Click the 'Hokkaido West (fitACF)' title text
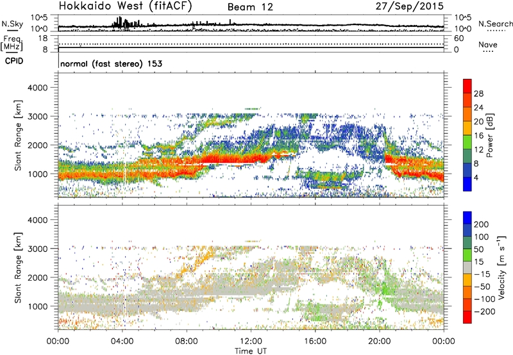Image resolution: width=513 pixels, height=355 pixels. pos(125,6)
